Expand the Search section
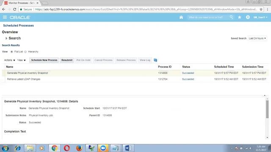The height and width of the screenshot is (152, 271). pyautogui.click(x=6, y=38)
